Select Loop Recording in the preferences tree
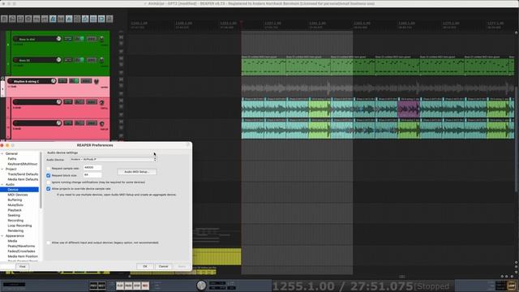This screenshot has height=292, width=519. pyautogui.click(x=19, y=225)
